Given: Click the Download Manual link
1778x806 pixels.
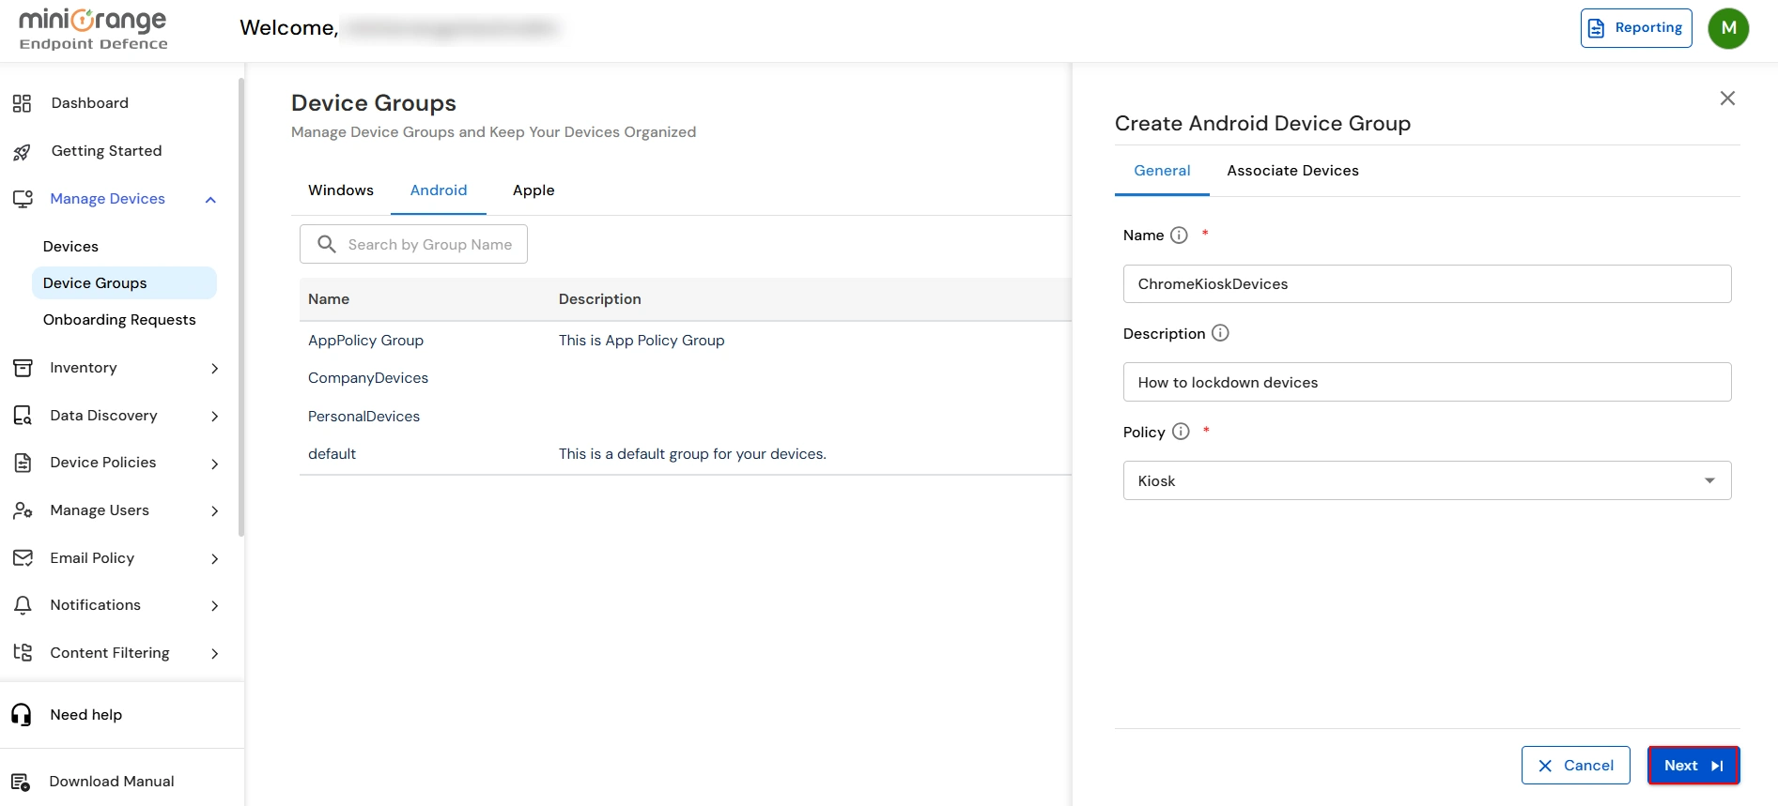Looking at the screenshot, I should point(112,782).
